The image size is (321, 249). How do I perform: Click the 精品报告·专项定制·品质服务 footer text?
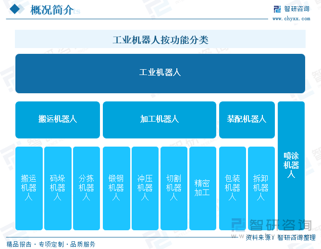pos(51,244)
